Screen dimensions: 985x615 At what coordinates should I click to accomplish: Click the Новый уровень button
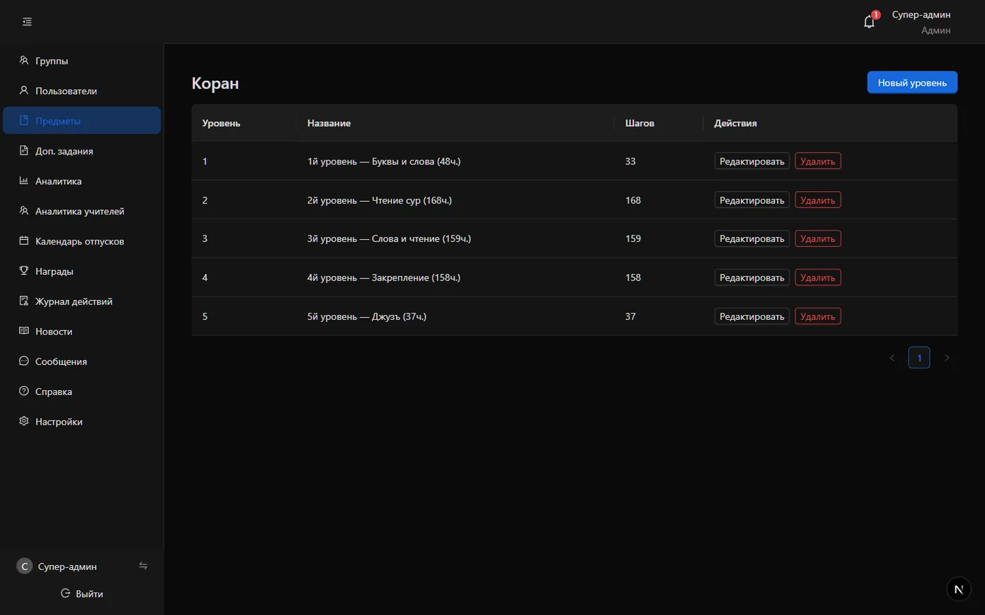912,82
